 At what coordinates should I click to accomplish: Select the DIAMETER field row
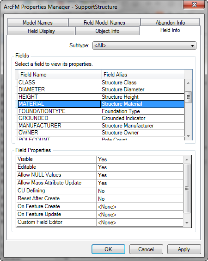tap(101, 89)
